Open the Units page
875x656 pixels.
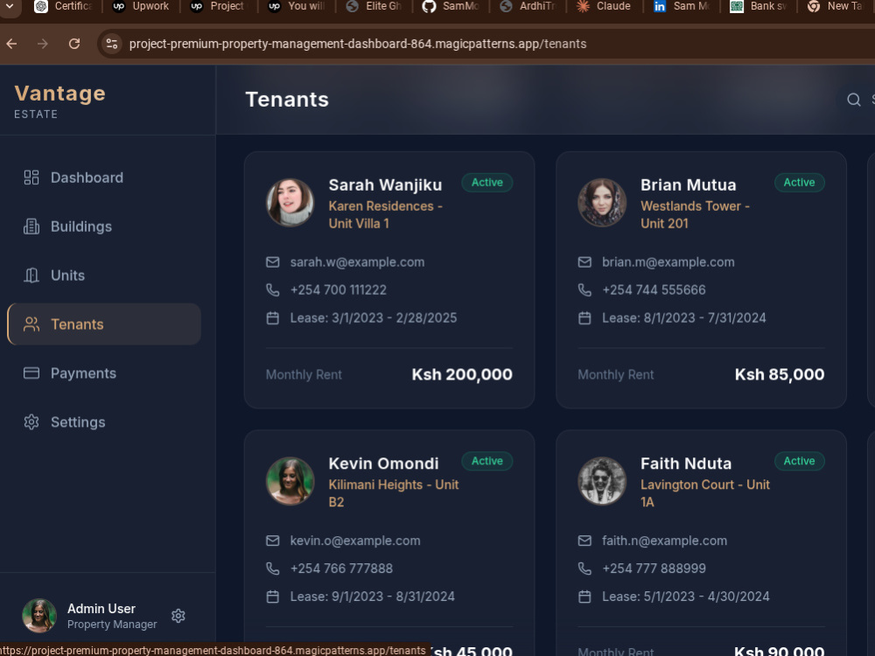(x=104, y=276)
